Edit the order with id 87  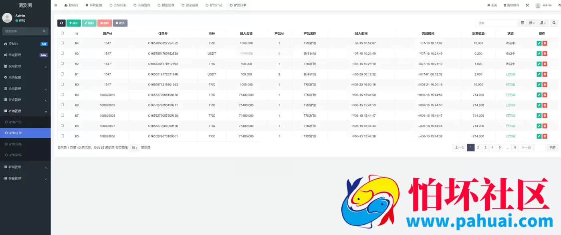(539, 116)
